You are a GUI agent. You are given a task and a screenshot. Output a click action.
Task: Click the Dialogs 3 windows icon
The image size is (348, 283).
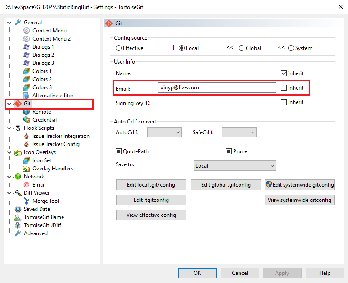(x=27, y=63)
